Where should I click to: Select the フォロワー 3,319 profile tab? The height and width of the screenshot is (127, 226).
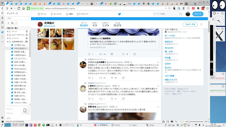106,24
